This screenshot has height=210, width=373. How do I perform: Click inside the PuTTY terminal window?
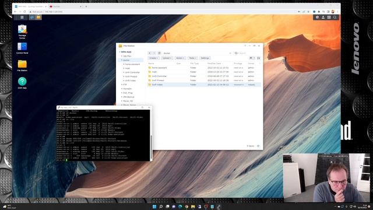point(103,135)
